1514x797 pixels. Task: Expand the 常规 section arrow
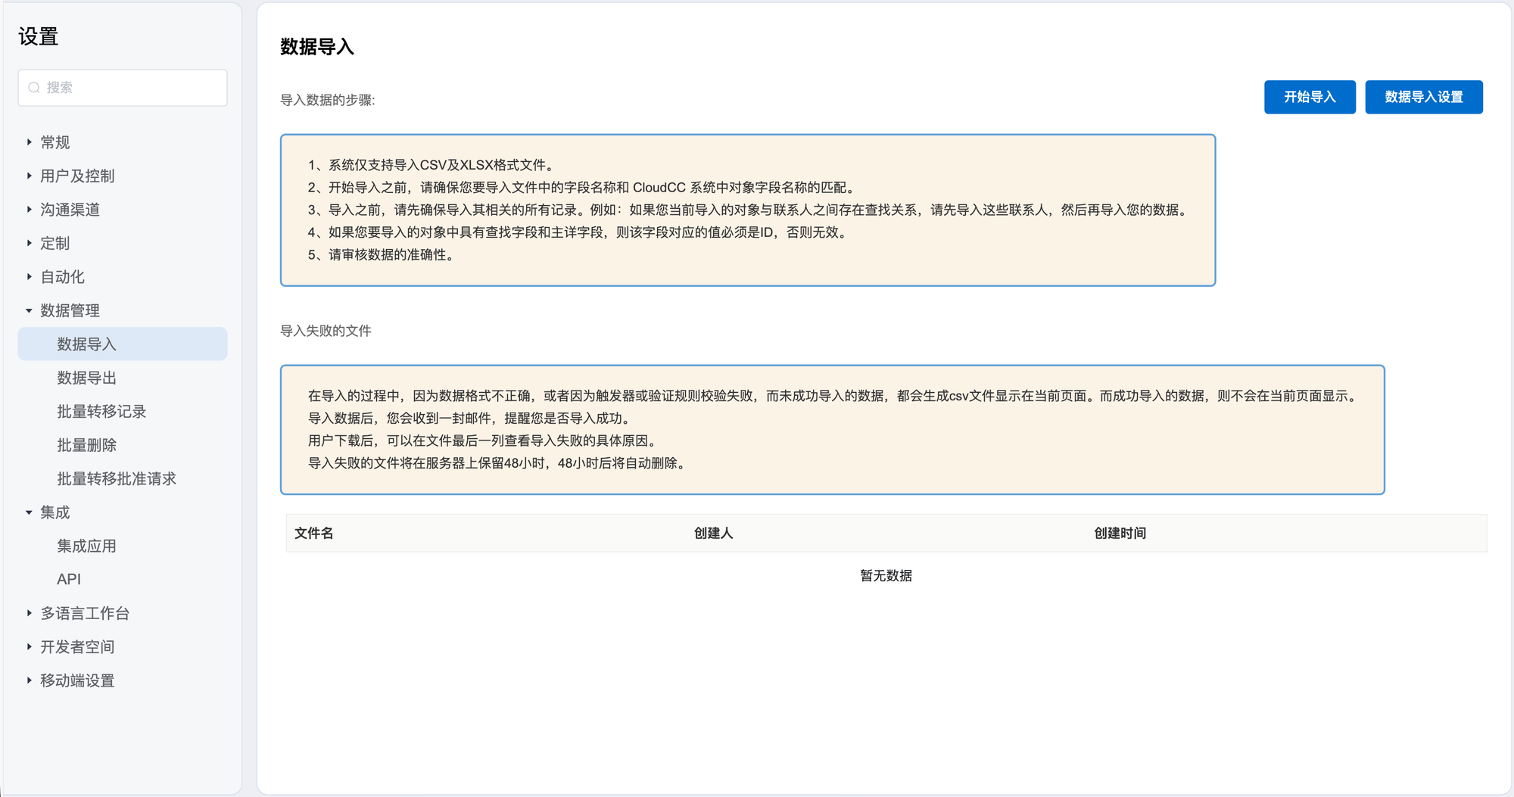(29, 142)
